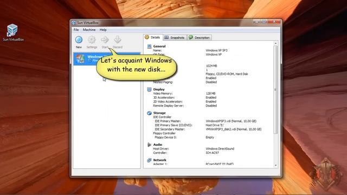Switch to the Details tab
The width and height of the screenshot is (347, 195).
[x=153, y=37]
